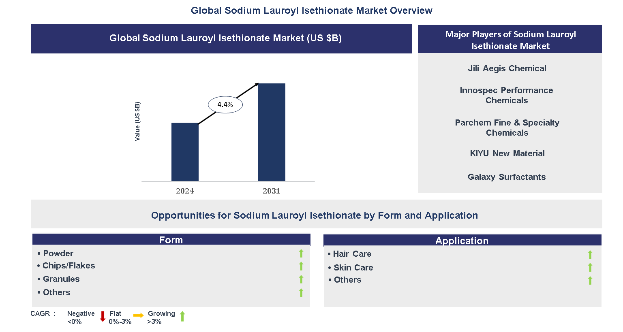Click the 4.4% CAGR oval on the chart
Screen dimensions: 623x332
[x=225, y=104]
